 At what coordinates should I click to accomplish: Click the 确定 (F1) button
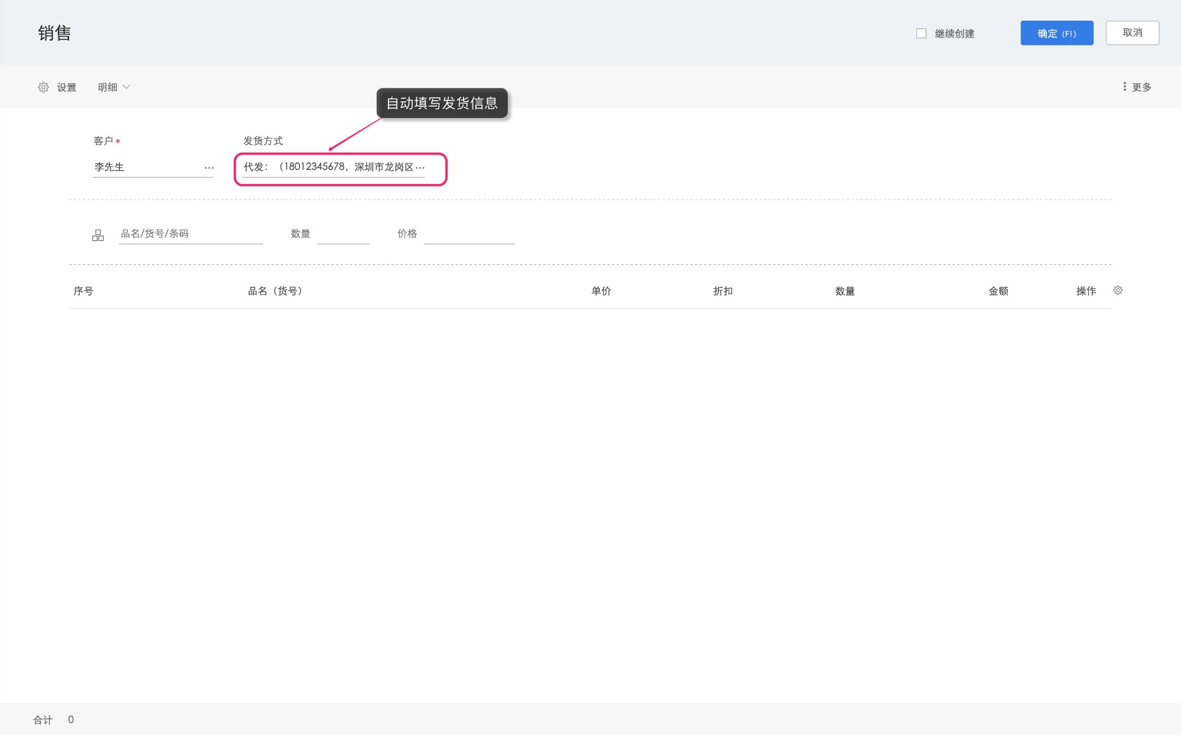click(1056, 34)
